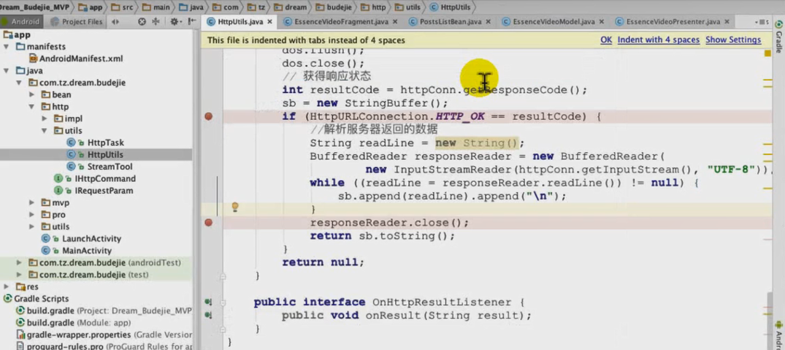Collapse the manifests folder
Screen dimensions: 785x350
7,47
